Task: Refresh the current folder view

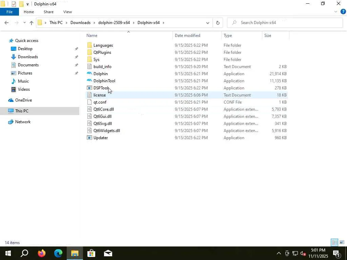Action: pyautogui.click(x=218, y=23)
